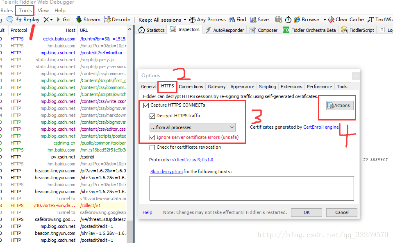Screen dimensions: 393x243
Task: Switch to the Inspectors tab
Action: pos(185,29)
